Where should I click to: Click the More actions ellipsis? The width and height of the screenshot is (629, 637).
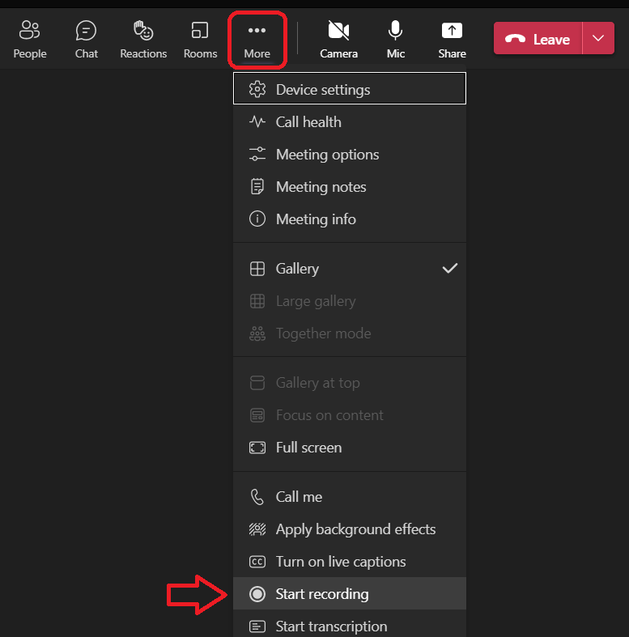coord(257,39)
